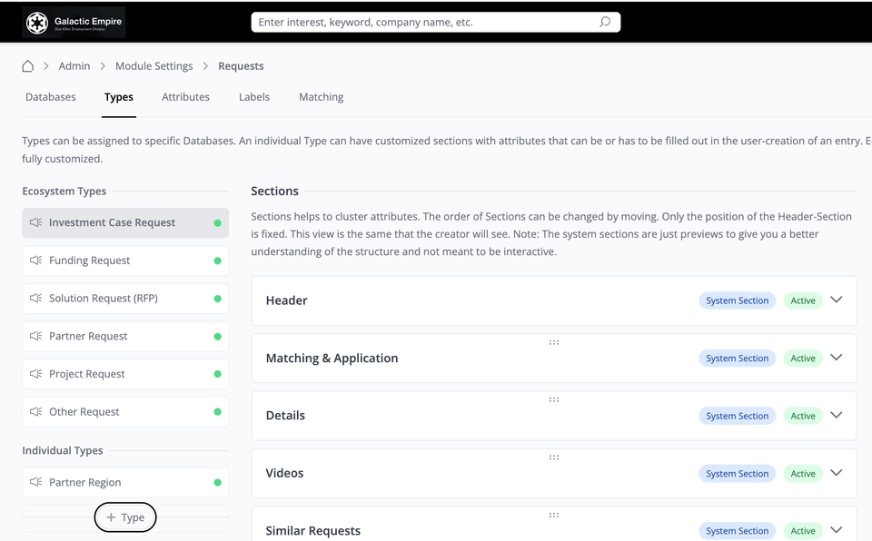Add a new type with + Type button
This screenshot has width=872, height=541.
tap(125, 517)
